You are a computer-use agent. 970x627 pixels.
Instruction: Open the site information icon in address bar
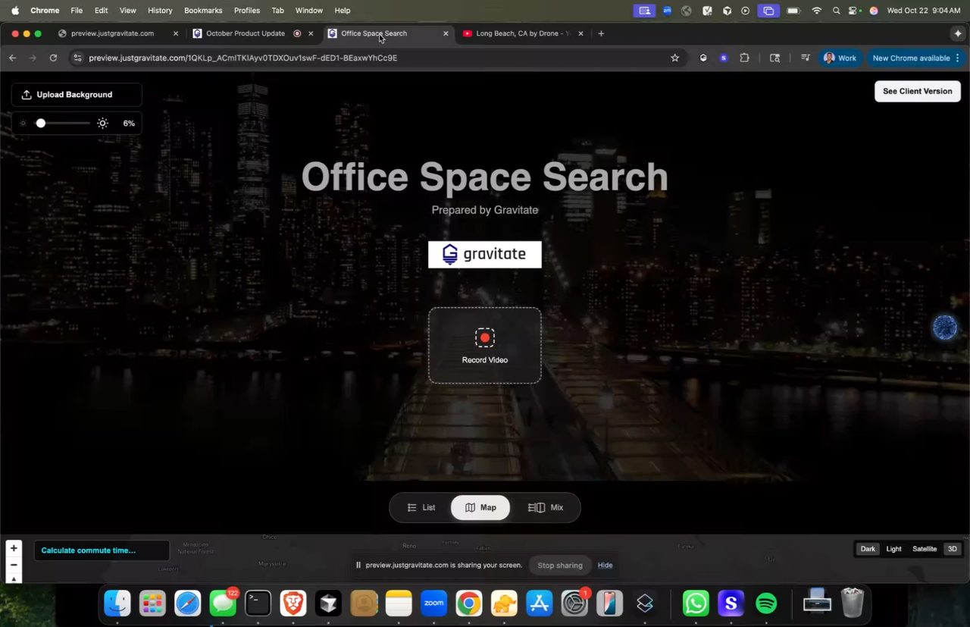[77, 58]
